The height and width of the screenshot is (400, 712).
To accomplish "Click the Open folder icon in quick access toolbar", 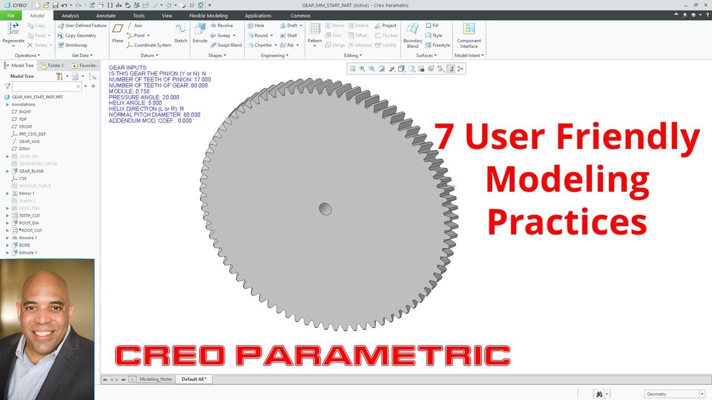I will point(47,5).
